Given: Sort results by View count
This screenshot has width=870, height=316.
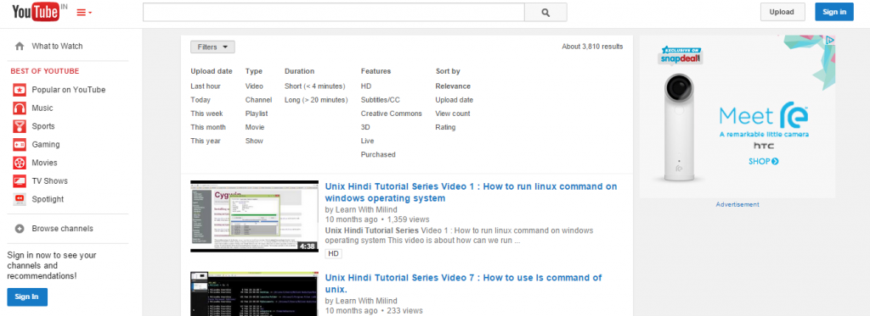Looking at the screenshot, I should 453,114.
